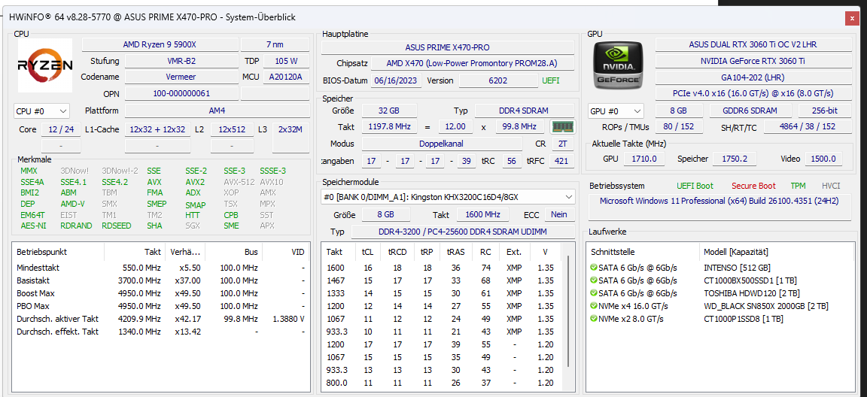
Task: Click the 256-bit bus width field
Action: tap(825, 111)
